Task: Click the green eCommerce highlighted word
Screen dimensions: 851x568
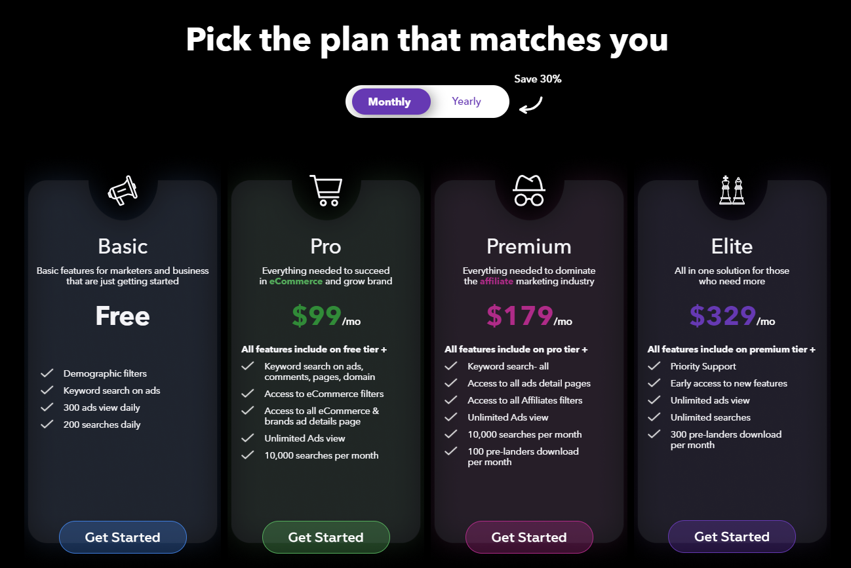Action: coord(296,281)
